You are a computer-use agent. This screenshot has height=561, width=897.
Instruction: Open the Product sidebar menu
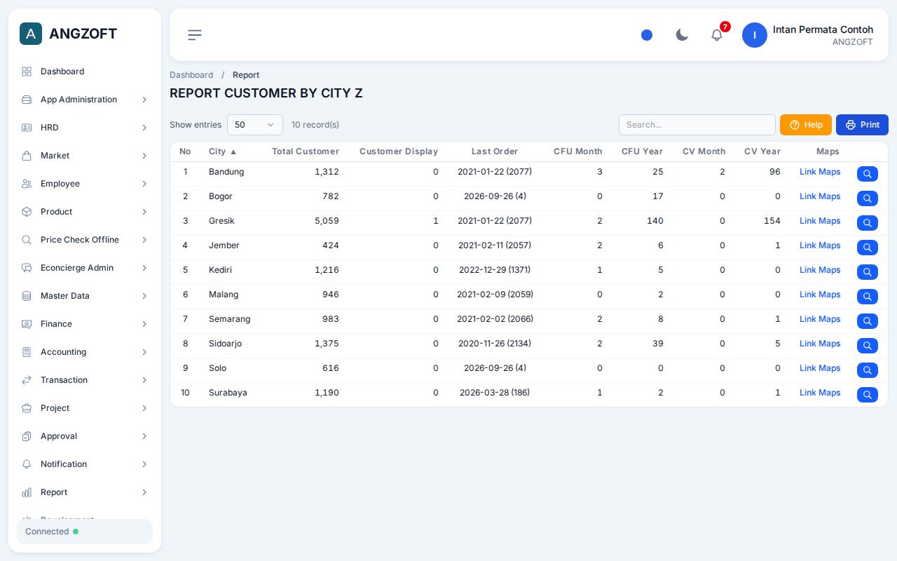(85, 212)
